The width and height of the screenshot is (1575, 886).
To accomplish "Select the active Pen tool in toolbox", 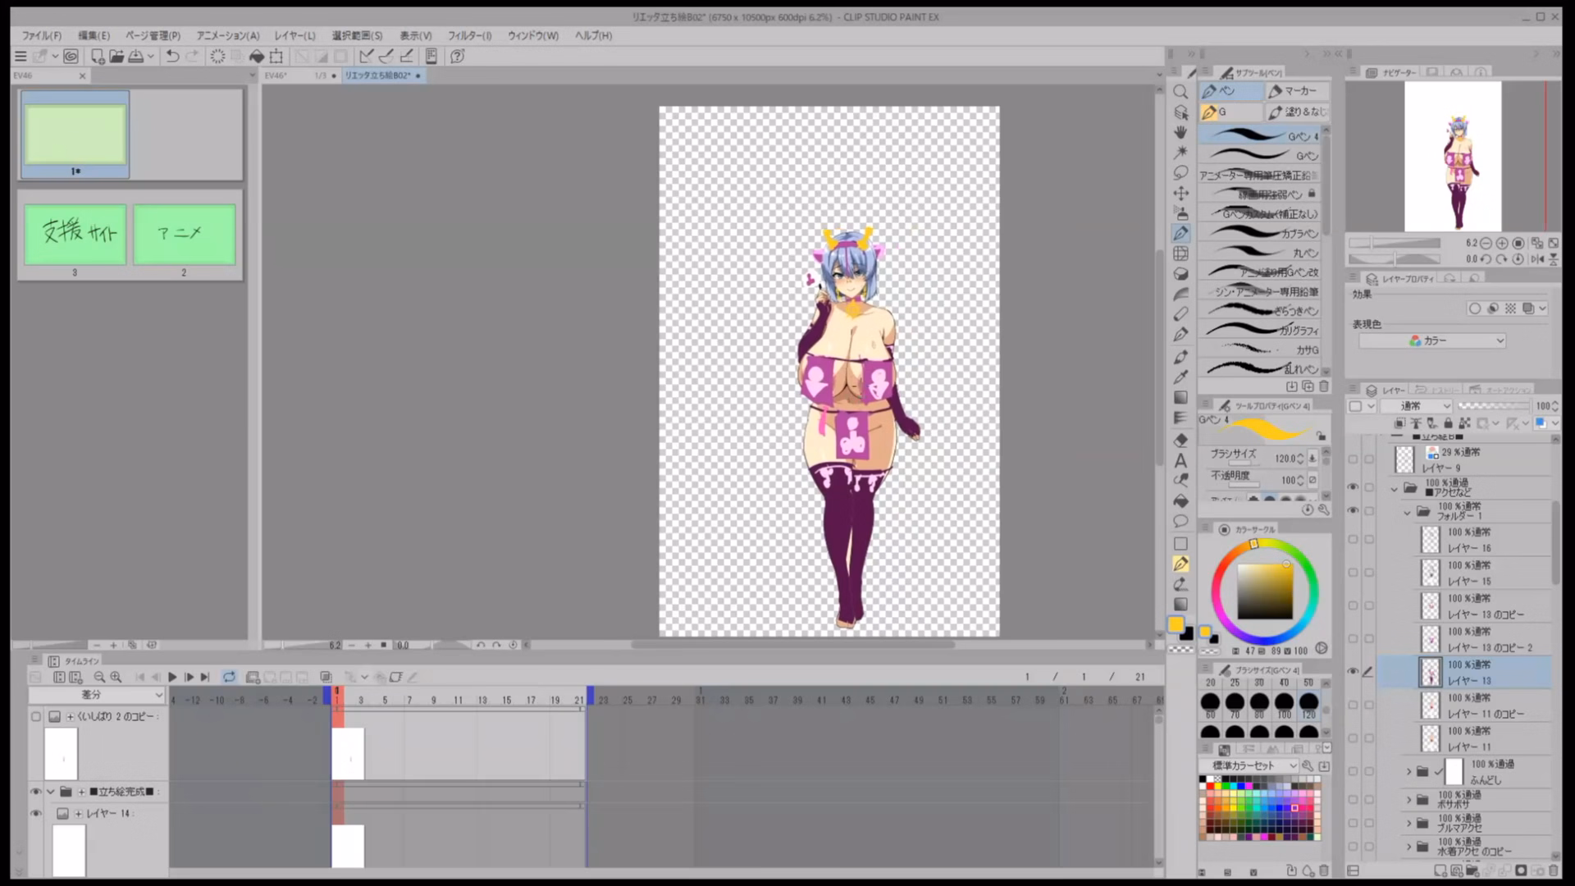I will point(1180,233).
